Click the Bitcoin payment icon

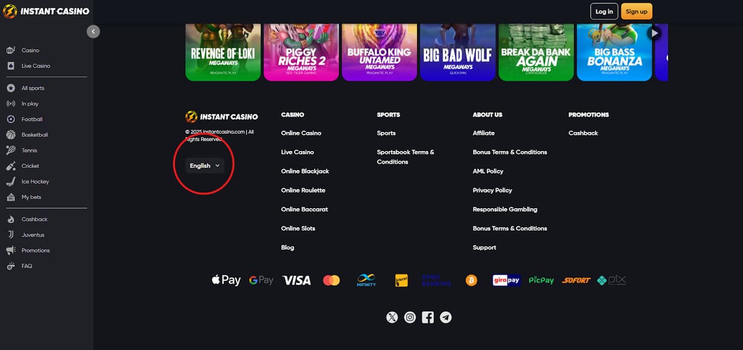(471, 281)
